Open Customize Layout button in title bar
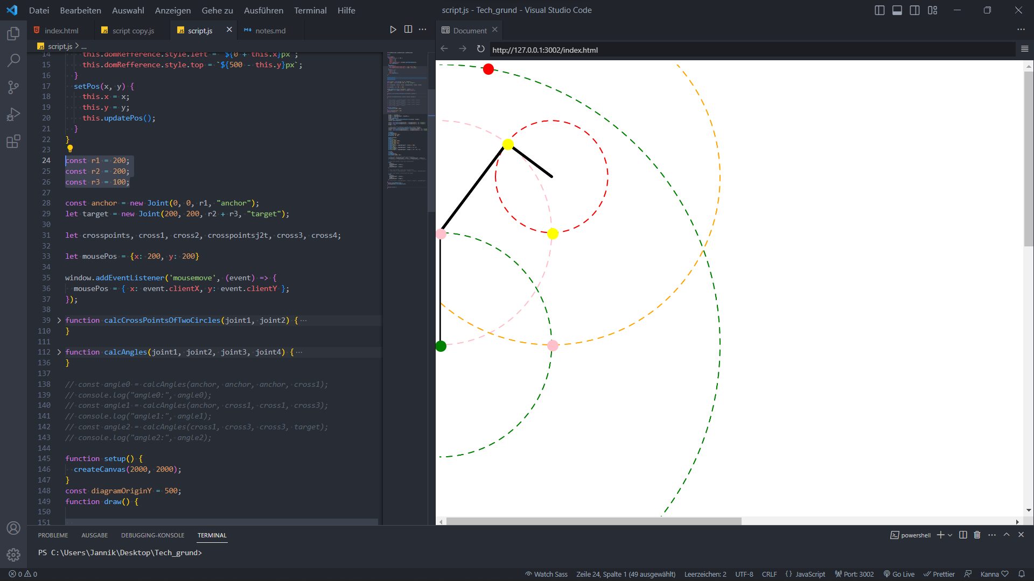The height and width of the screenshot is (581, 1034). 933,10
